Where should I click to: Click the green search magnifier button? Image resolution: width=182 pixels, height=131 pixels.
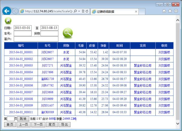[68, 33]
